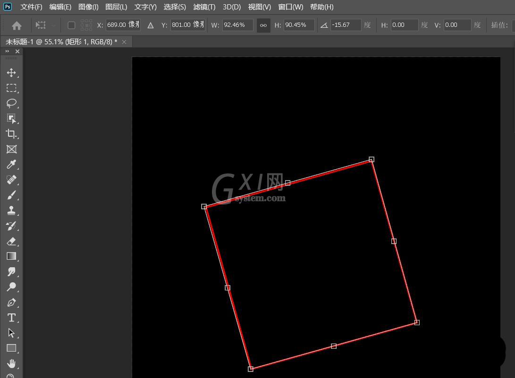Click the Photoshop Ps logo icon
515x378 pixels.
click(x=7, y=7)
